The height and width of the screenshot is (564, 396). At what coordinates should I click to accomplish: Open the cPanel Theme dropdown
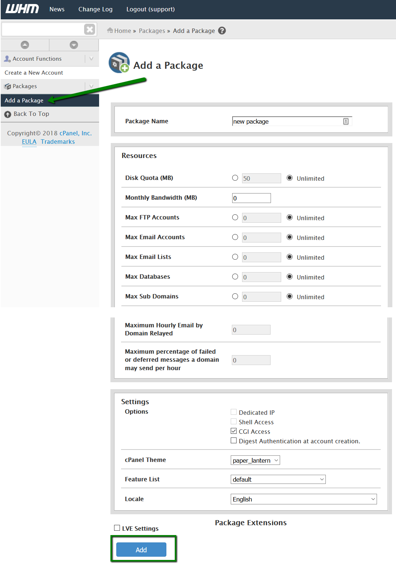(x=255, y=460)
